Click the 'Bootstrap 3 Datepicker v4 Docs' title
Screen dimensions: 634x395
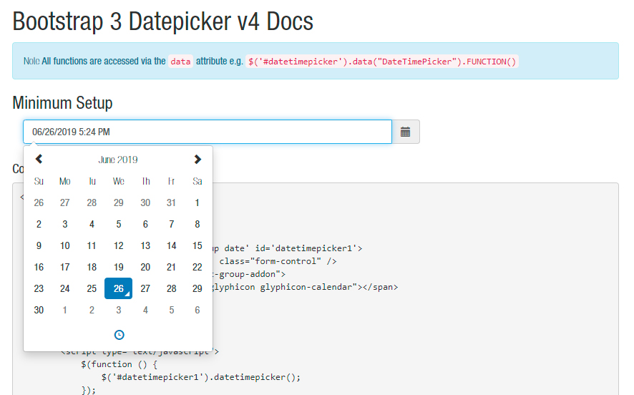click(163, 21)
